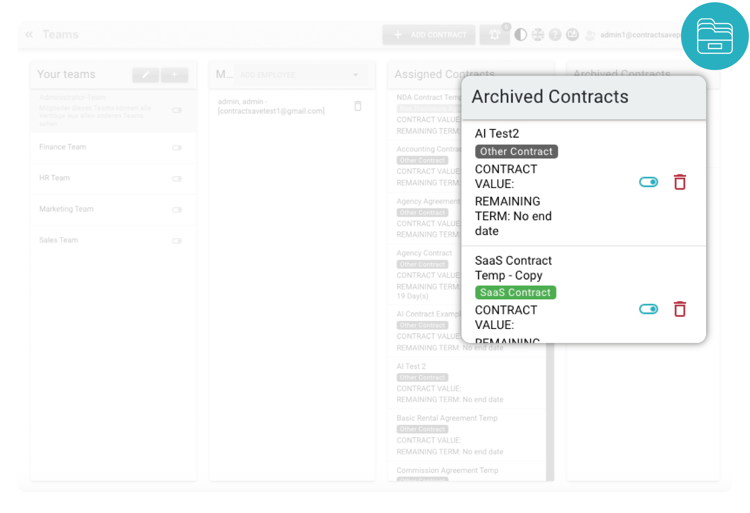Toggle the AI Test2 contract archive switch
The width and height of the screenshot is (750, 513).
click(x=647, y=182)
